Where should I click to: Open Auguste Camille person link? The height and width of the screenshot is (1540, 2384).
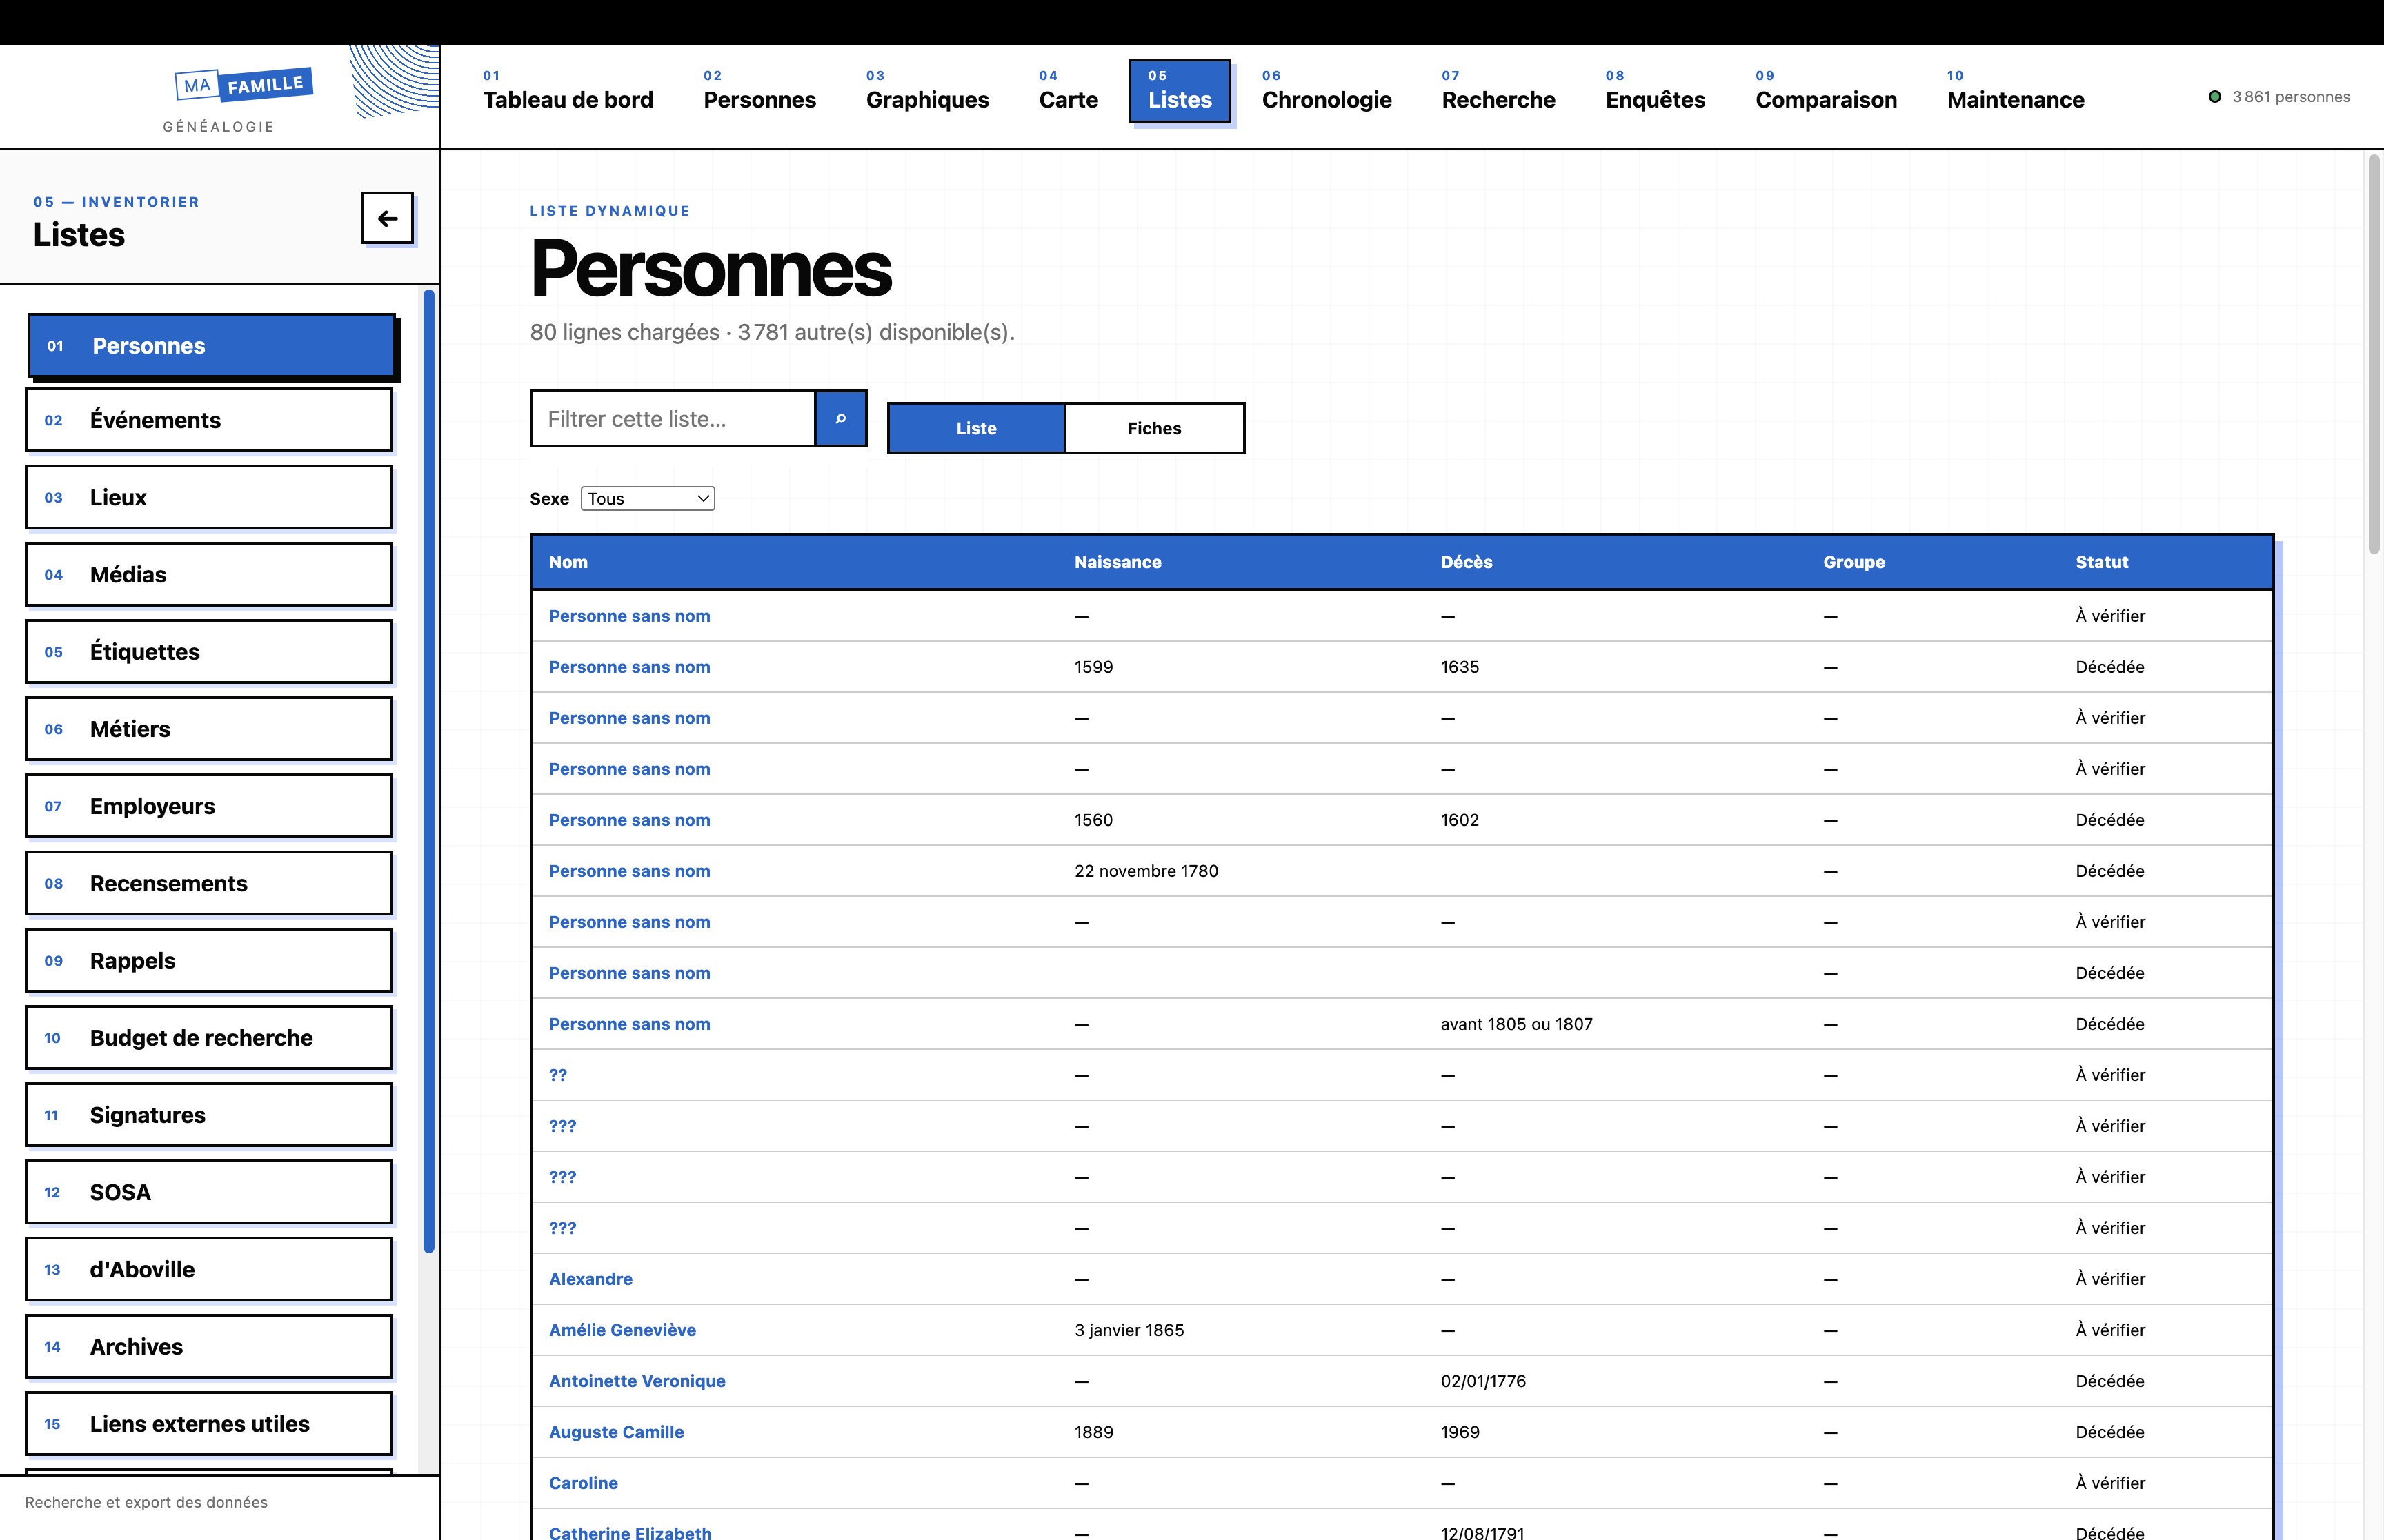[x=616, y=1432]
